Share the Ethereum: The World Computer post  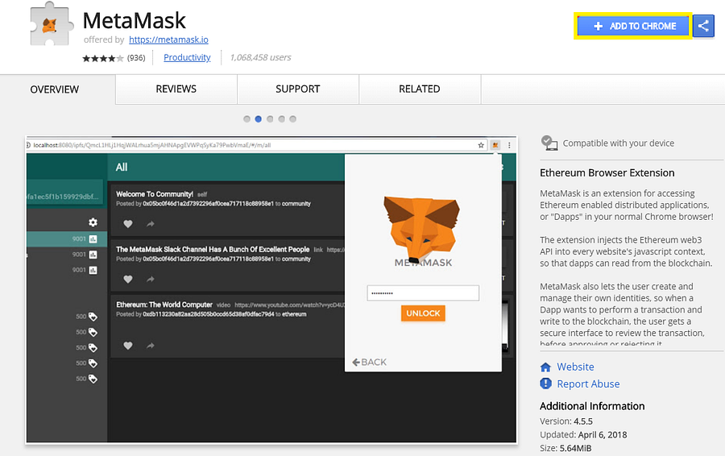[x=151, y=346]
